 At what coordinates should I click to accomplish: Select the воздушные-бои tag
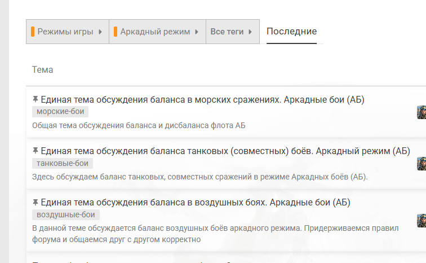click(66, 214)
